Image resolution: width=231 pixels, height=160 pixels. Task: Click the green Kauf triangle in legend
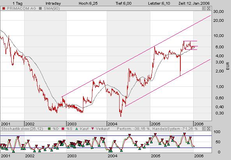(77, 129)
